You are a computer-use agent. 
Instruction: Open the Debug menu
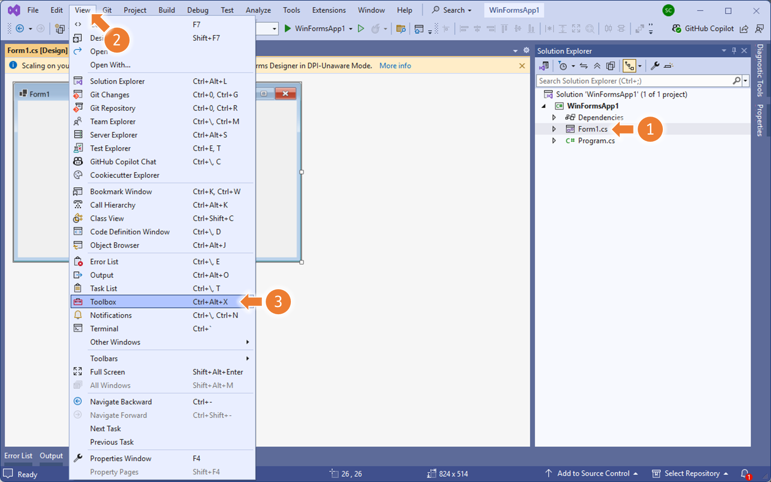click(197, 10)
